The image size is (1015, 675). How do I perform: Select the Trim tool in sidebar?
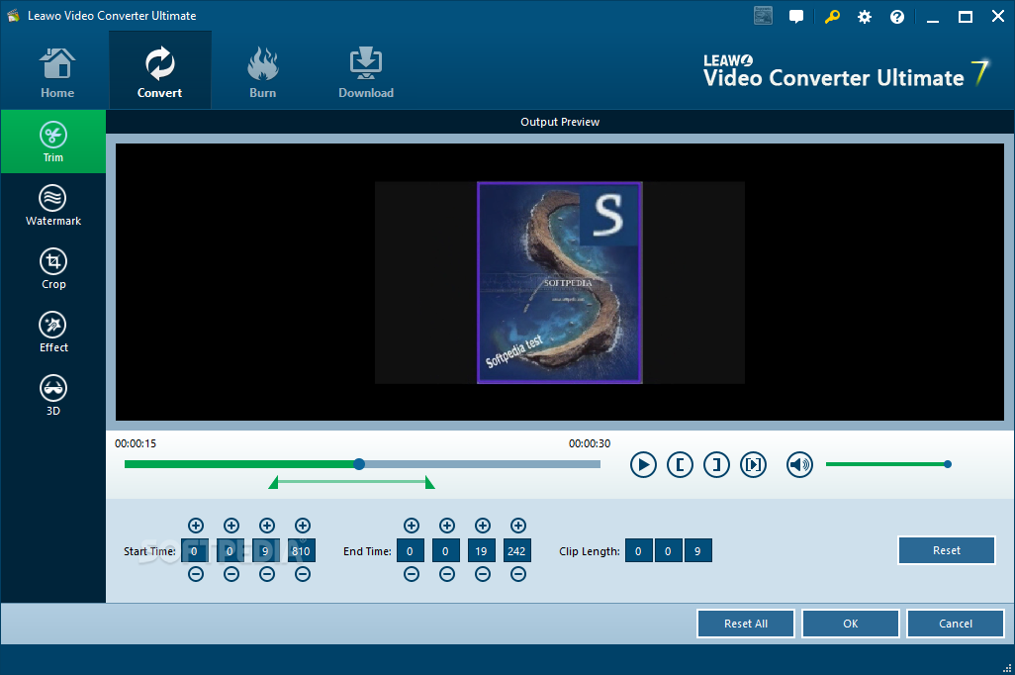(53, 142)
